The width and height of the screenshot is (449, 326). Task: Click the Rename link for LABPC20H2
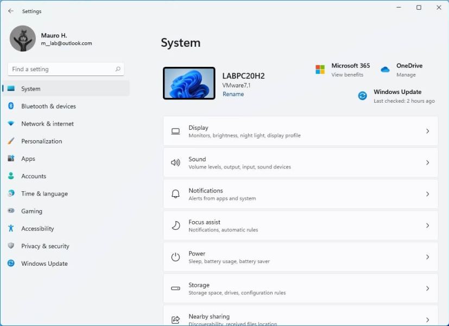coord(233,93)
